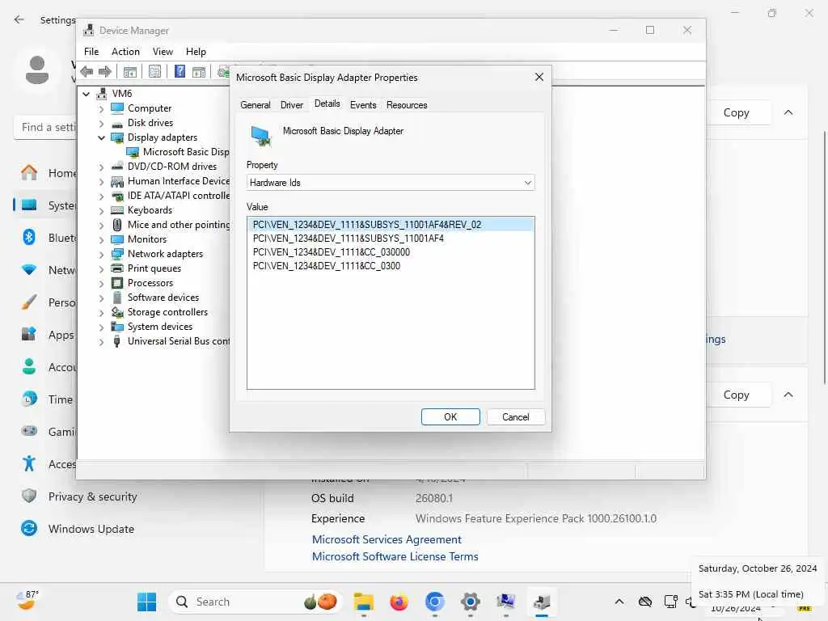This screenshot has height=621, width=828.
Task: Click the Settings window vertical scrollbar
Action: pos(824,258)
